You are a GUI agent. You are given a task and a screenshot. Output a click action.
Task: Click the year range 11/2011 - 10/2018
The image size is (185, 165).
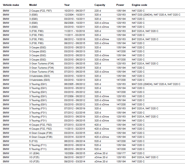tap(75, 31)
